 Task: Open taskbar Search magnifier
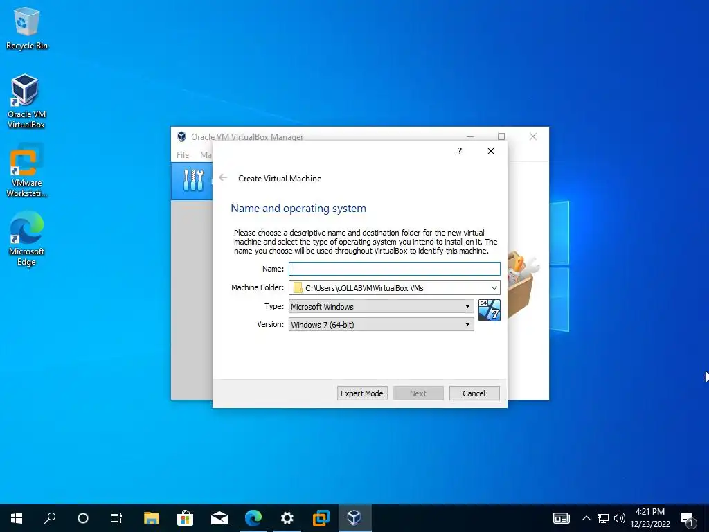point(50,518)
